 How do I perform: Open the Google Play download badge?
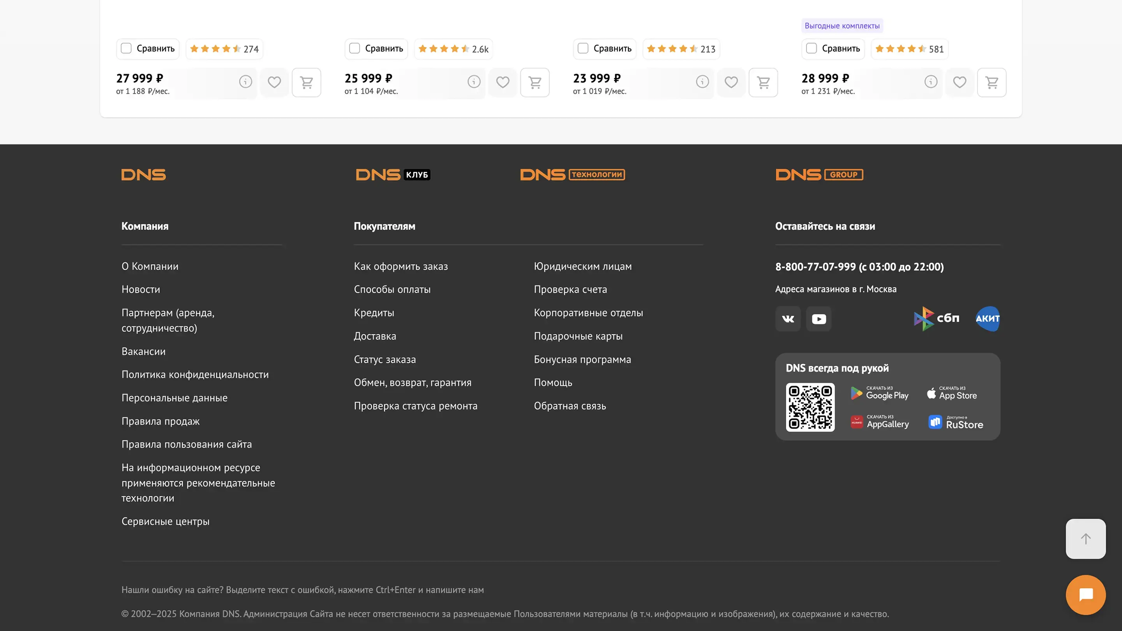tap(879, 393)
